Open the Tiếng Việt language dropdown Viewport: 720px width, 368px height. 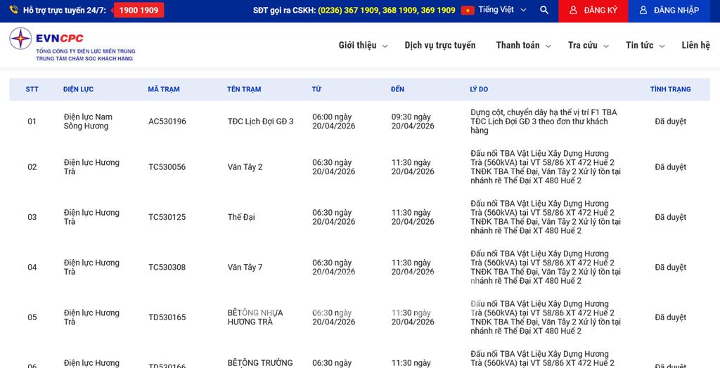pos(502,11)
